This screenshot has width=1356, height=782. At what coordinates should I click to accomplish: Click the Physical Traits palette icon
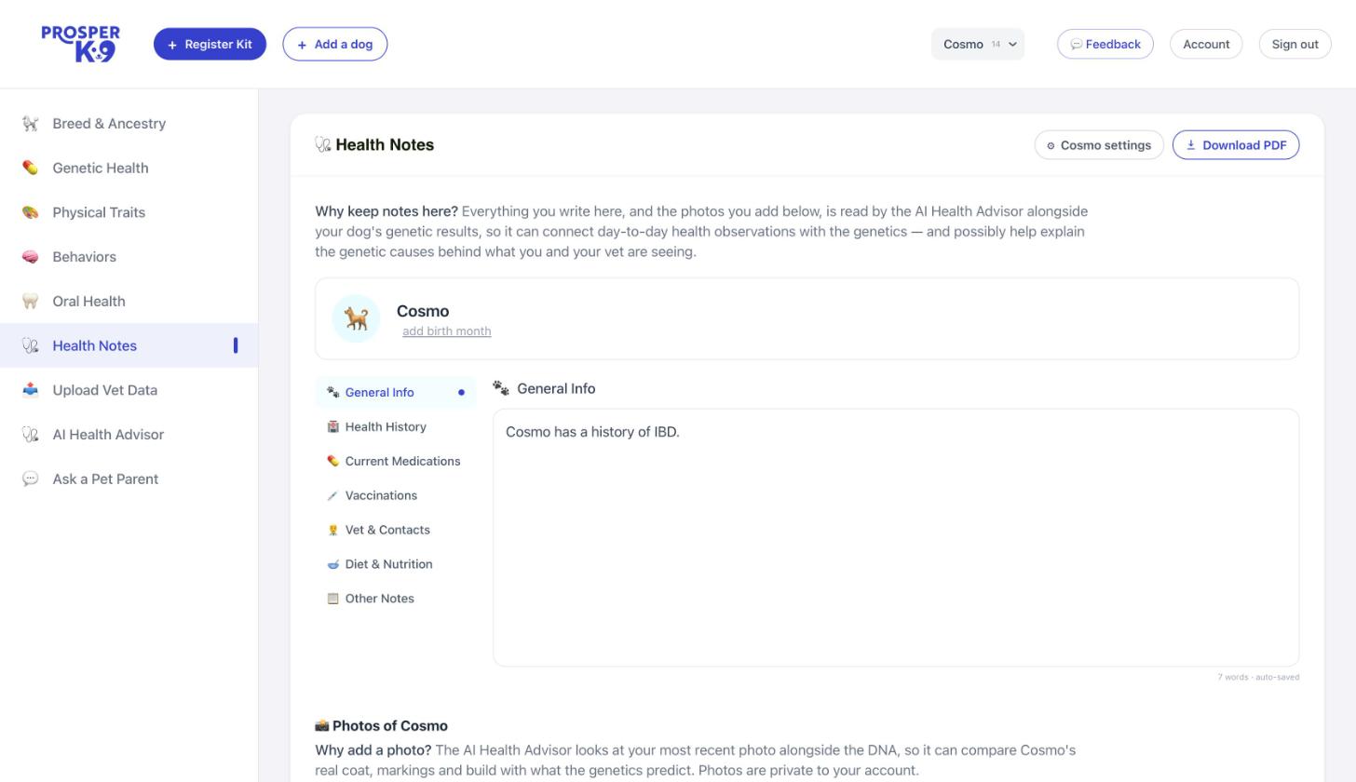pos(31,212)
